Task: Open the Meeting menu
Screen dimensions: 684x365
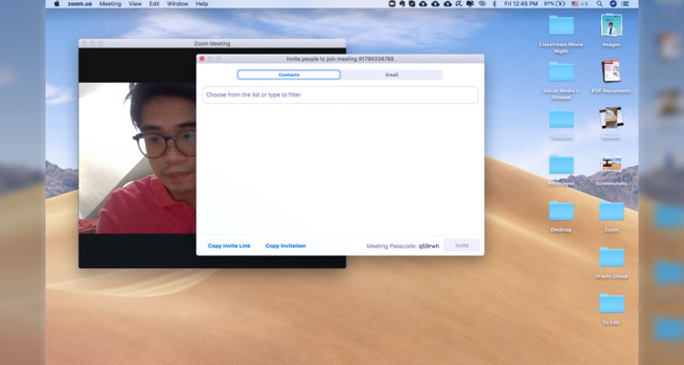Action: (x=110, y=4)
